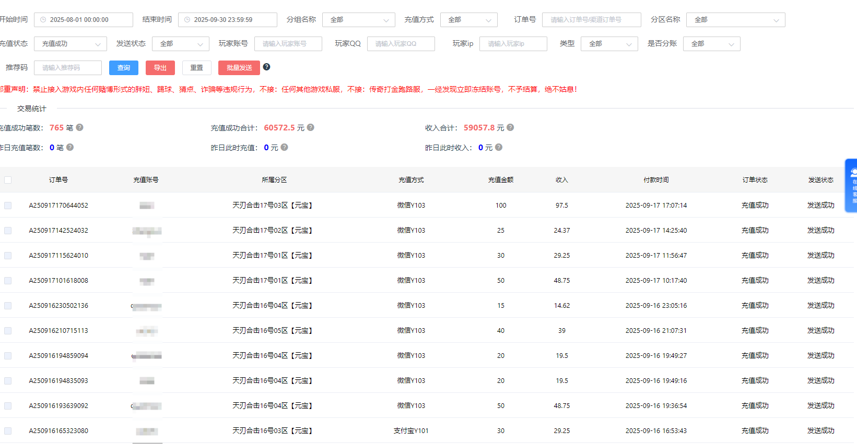Expand the 分区名称 dropdown
The height and width of the screenshot is (444, 857).
(735, 20)
